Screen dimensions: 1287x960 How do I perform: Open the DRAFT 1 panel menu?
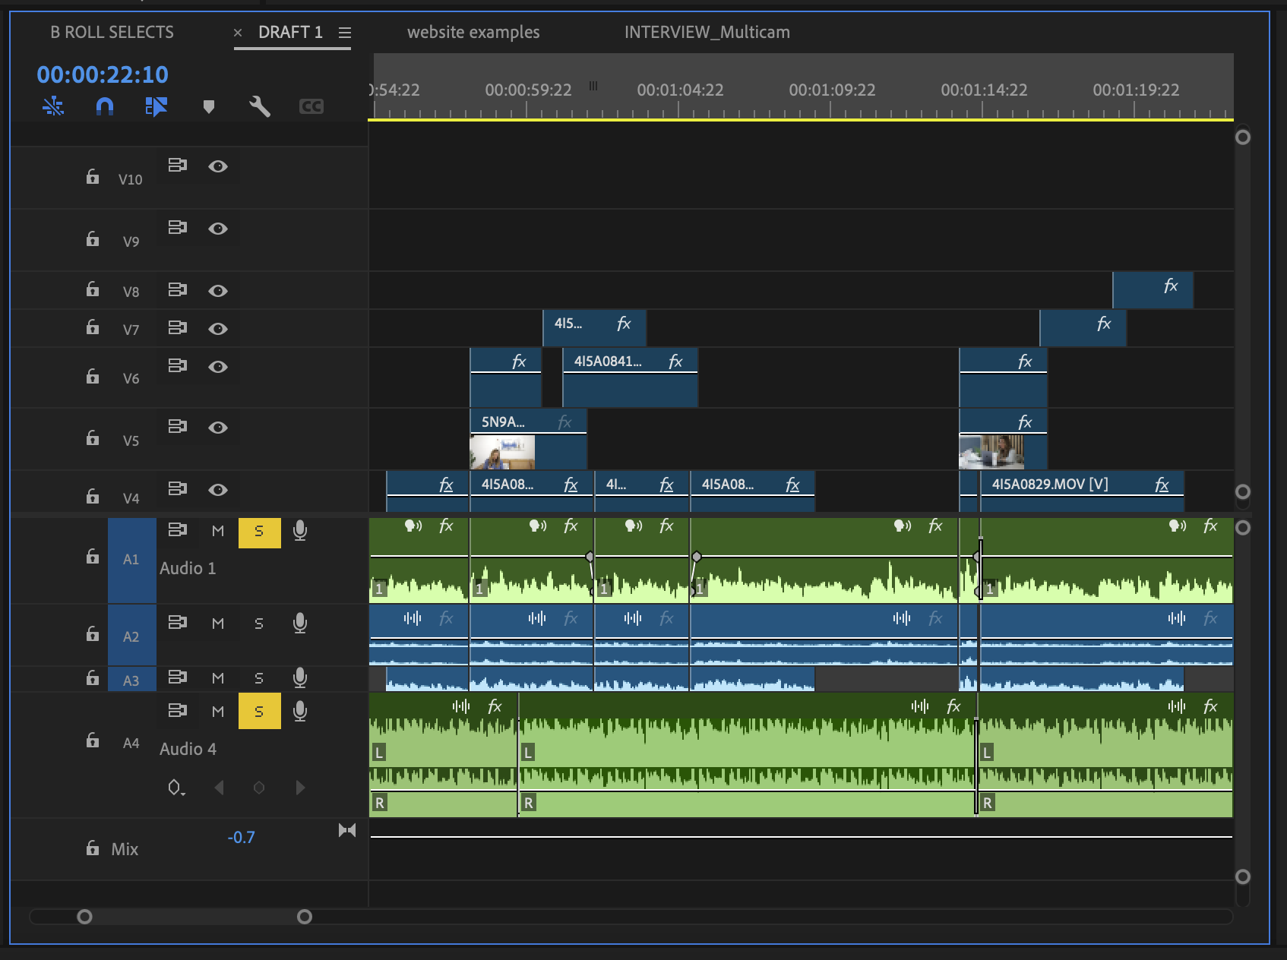tap(345, 33)
